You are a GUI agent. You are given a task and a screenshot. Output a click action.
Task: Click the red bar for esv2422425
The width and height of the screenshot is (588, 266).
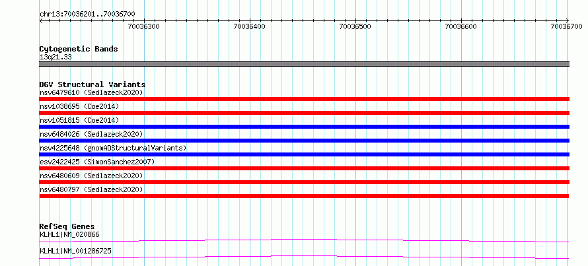tap(304, 168)
